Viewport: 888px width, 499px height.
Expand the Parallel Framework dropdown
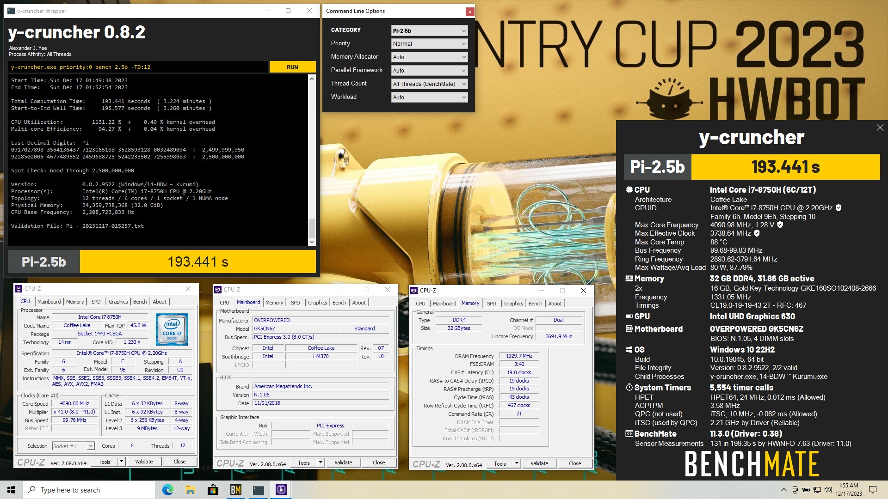(429, 70)
